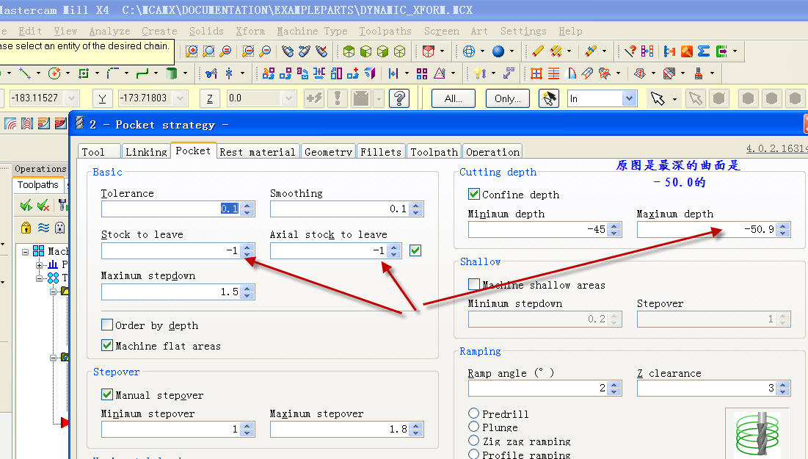
Task: Open the Y coordinate -173.71803 dropdown
Action: click(x=180, y=98)
